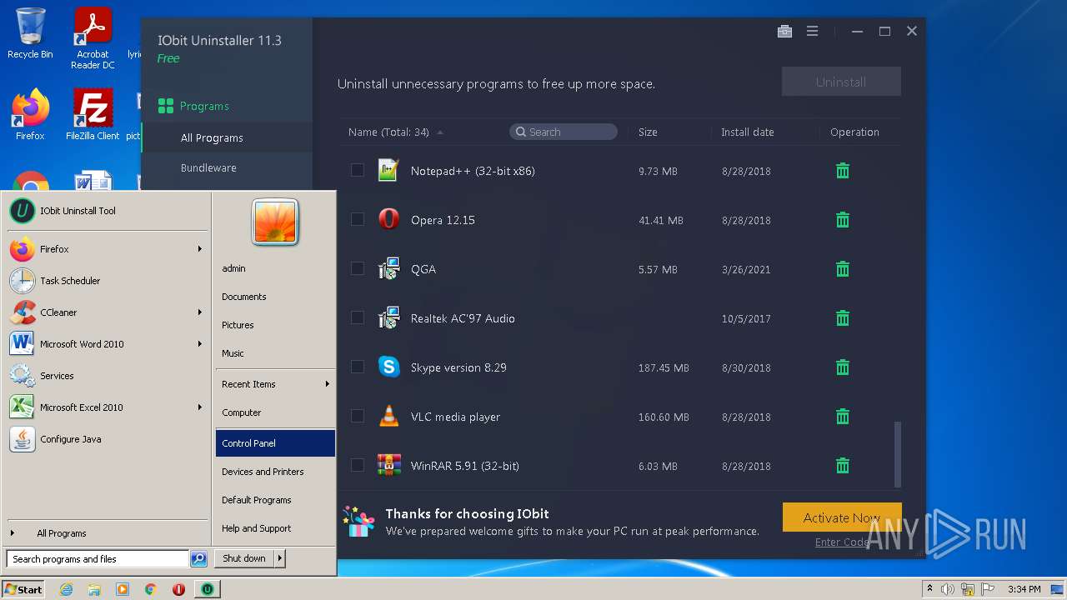Click trash icon for Notepad++ row

coord(843,171)
